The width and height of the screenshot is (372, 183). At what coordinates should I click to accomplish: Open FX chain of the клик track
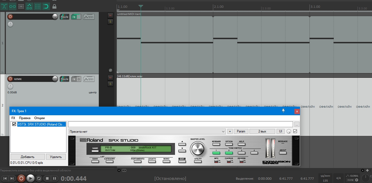coord(74,79)
